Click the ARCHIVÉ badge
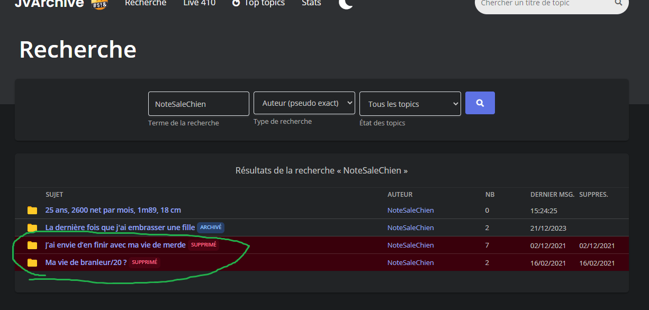649x310 pixels. coord(211,227)
